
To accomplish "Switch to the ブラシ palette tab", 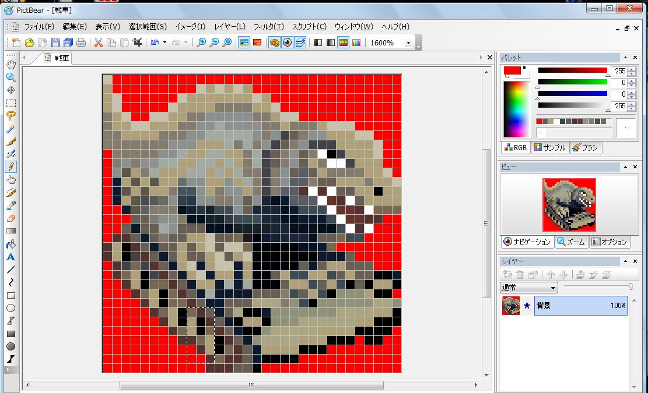I will 586,148.
